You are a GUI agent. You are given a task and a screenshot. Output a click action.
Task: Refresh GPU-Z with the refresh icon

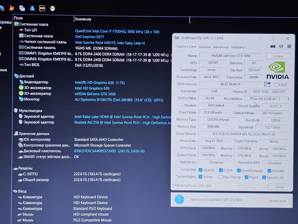281,46
